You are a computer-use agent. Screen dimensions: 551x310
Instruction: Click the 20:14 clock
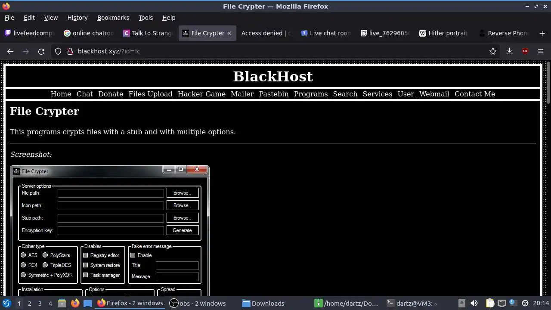point(542,303)
